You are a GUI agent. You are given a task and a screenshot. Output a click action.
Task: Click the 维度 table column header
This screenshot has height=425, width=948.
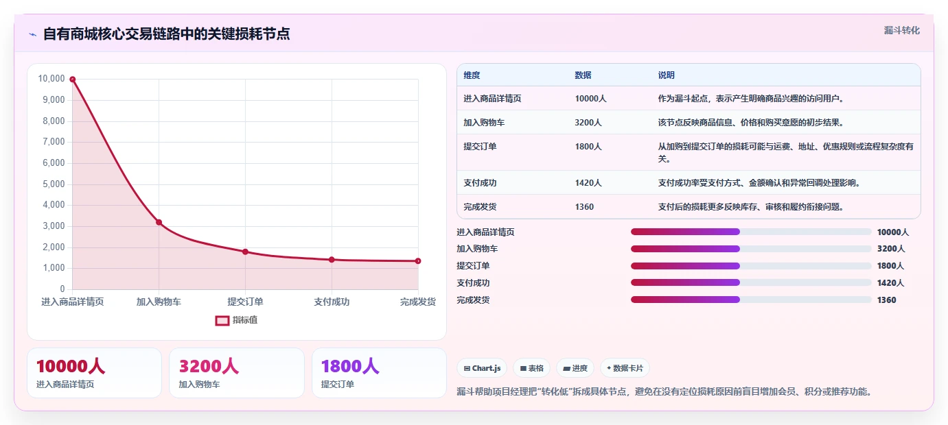472,75
